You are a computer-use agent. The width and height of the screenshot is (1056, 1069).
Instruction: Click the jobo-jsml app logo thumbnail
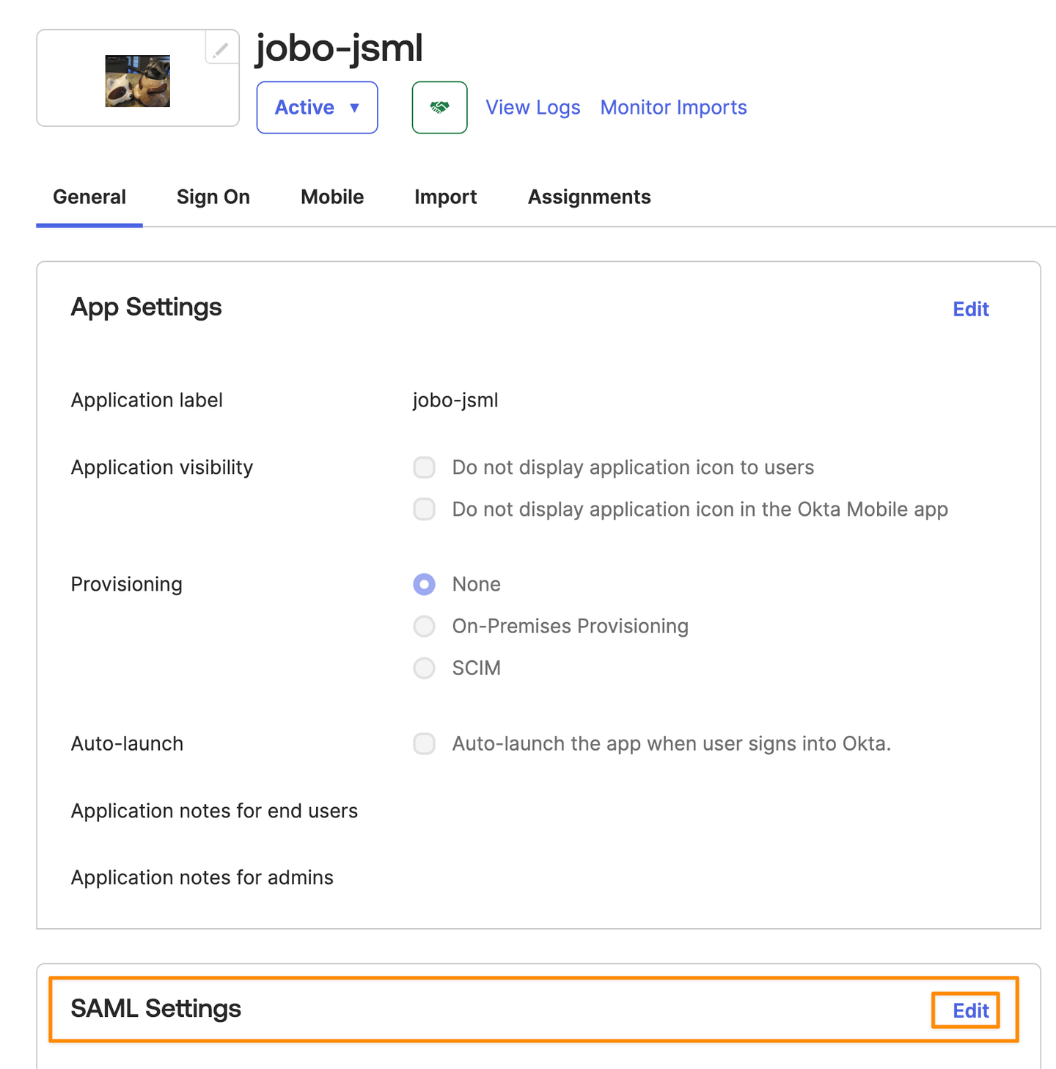[x=138, y=81]
